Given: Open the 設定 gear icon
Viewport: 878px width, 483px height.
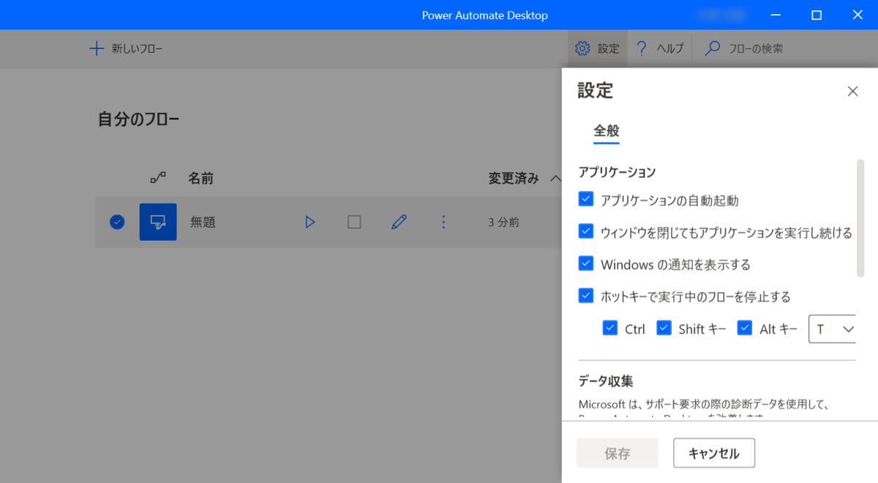Looking at the screenshot, I should coord(583,48).
